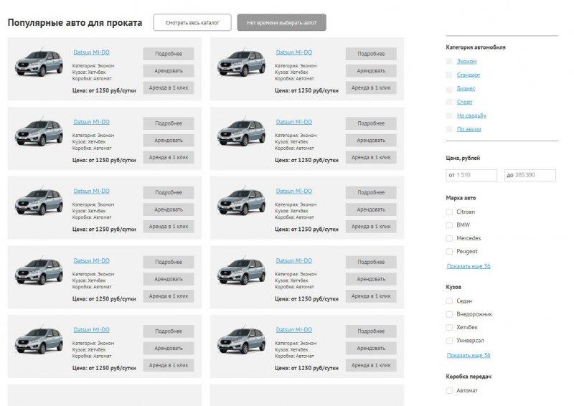Tick the checkbox beside Спорт
The width and height of the screenshot is (574, 406).
coord(449,102)
